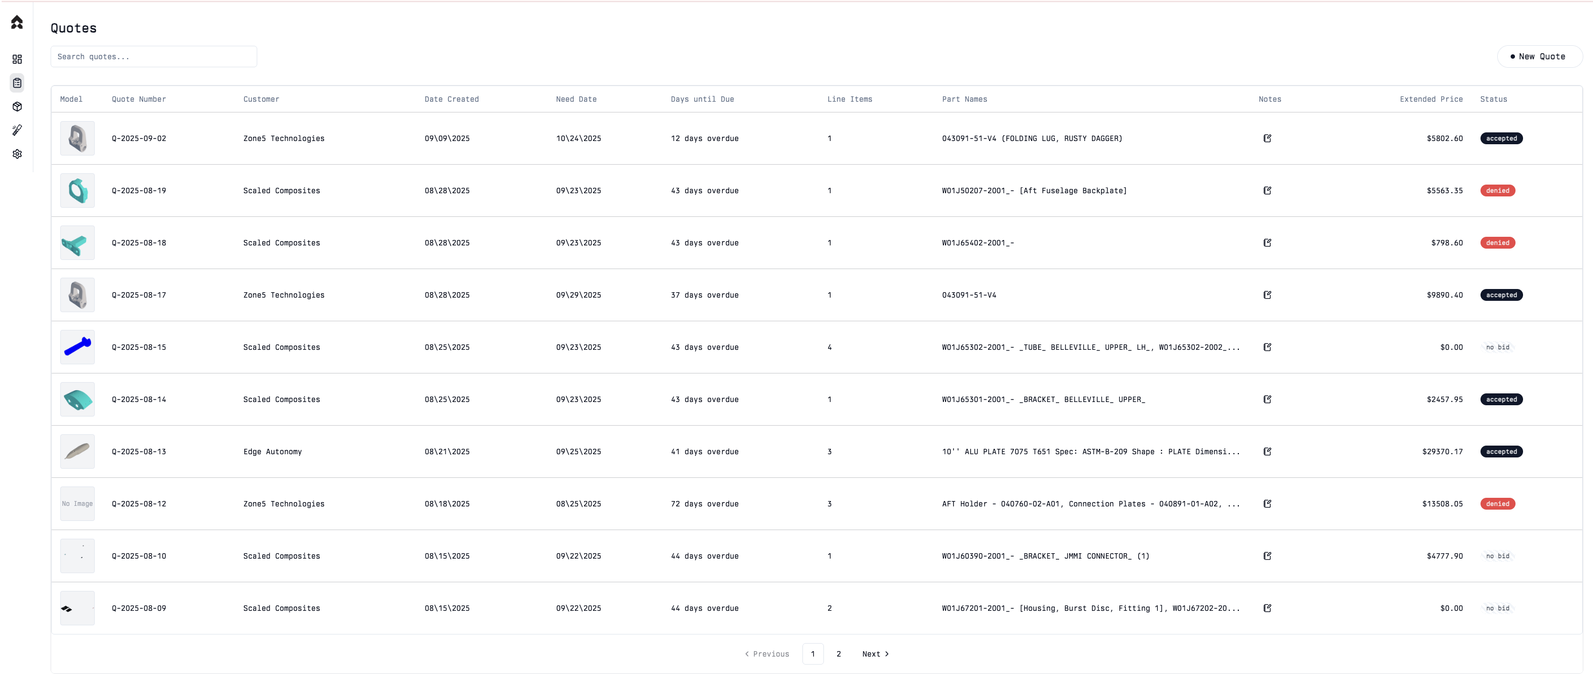Open the milling tool icon in sidebar
Viewport: 1593px width, 691px height.
(17, 130)
